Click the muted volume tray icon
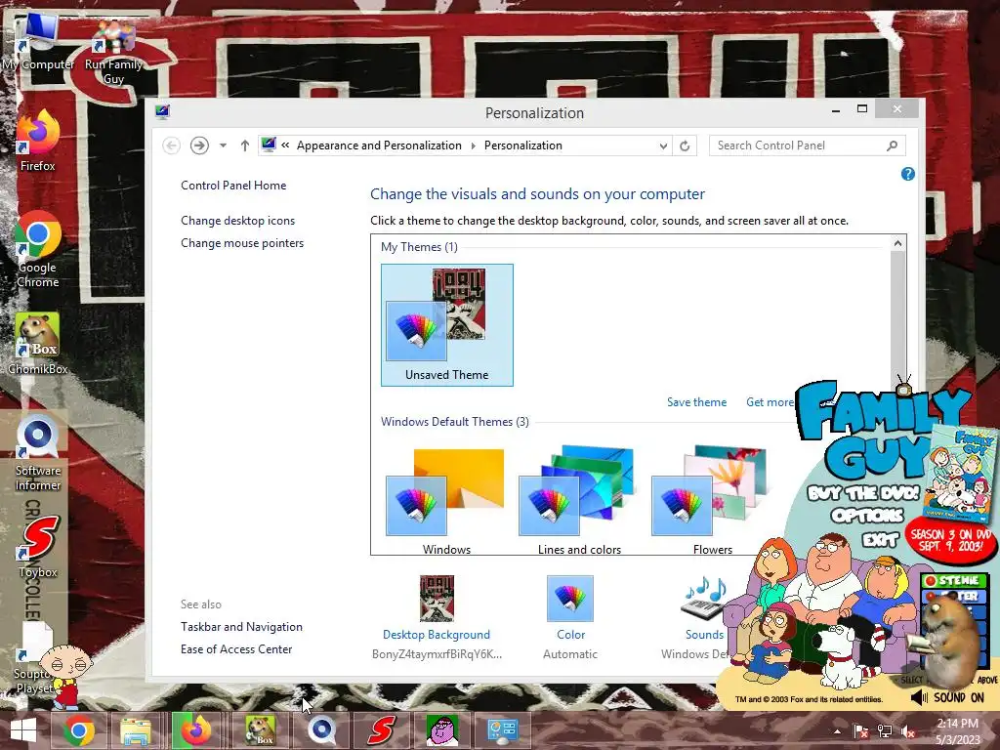 coord(908,731)
